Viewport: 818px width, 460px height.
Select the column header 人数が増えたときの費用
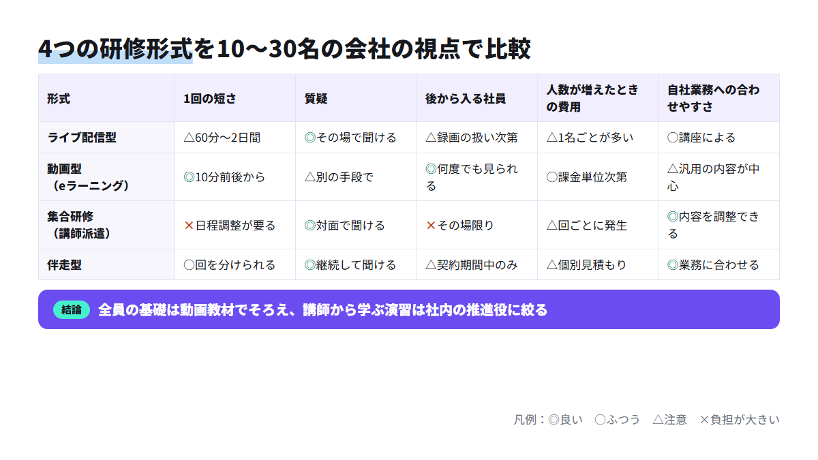tap(598, 98)
